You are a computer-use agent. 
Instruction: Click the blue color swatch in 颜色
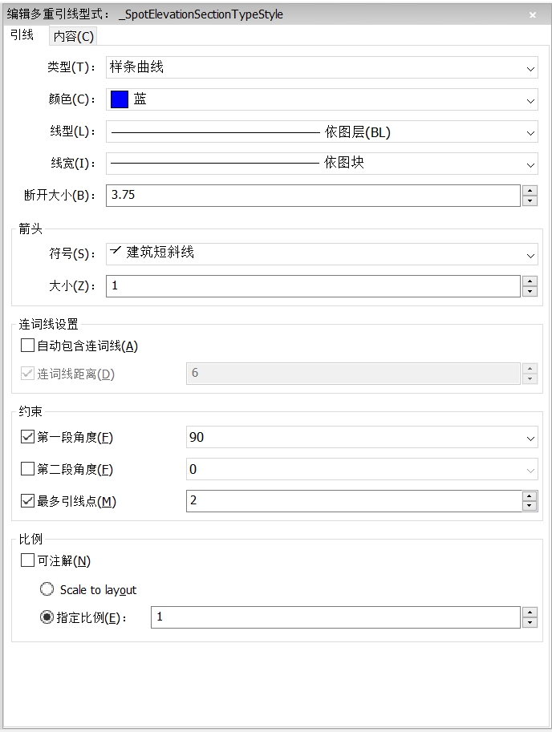[120, 99]
